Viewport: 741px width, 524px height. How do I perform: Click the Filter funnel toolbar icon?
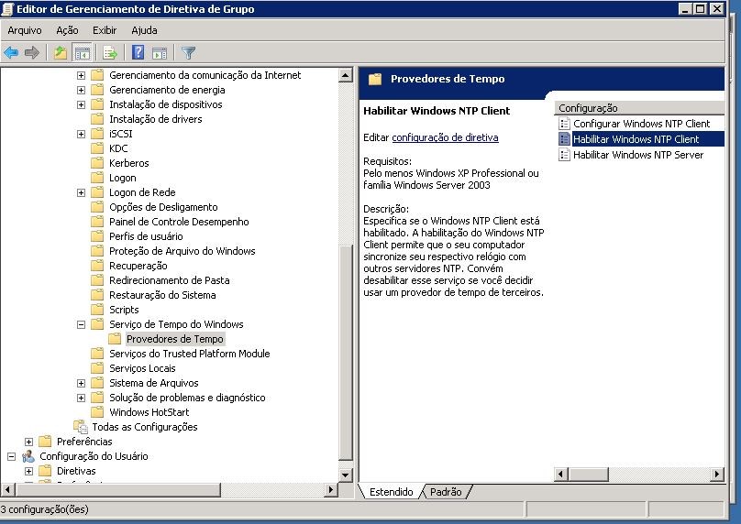pos(188,52)
